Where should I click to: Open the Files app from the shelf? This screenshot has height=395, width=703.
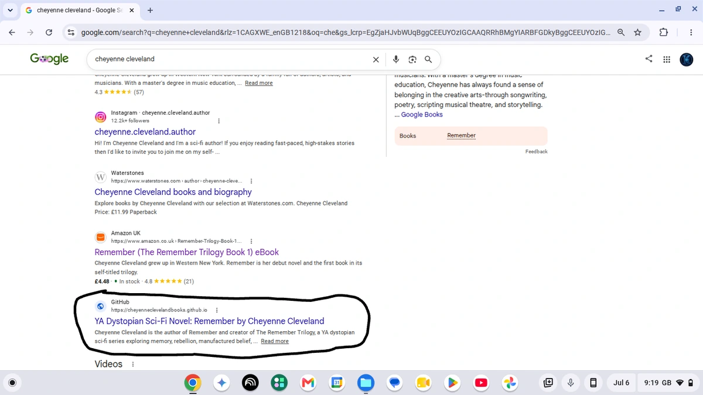[x=366, y=383]
